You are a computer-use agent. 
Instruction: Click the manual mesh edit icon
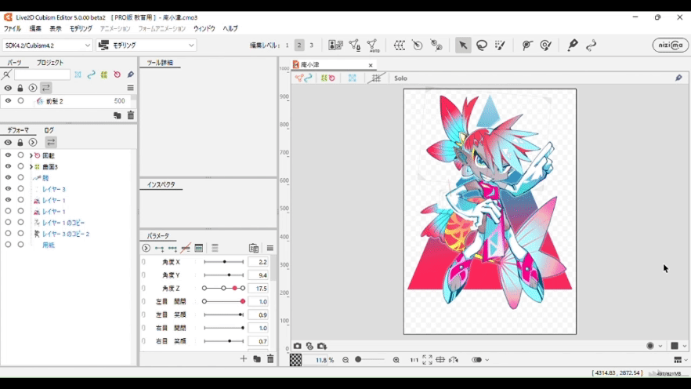coord(354,45)
